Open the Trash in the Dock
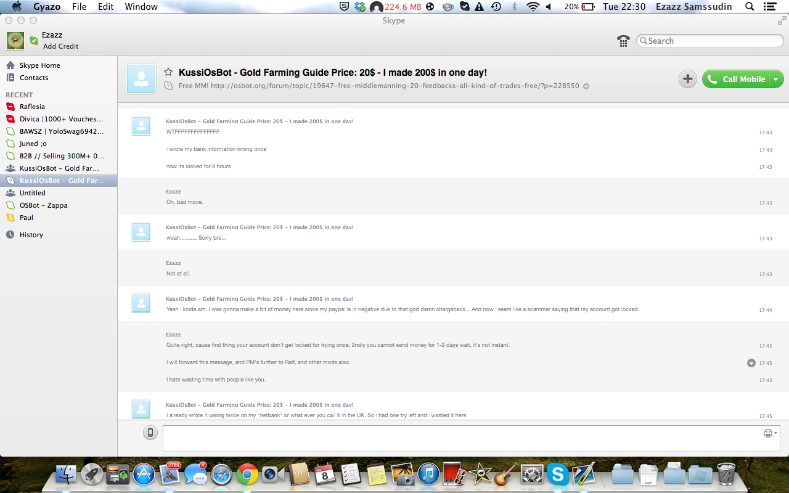This screenshot has height=493, width=789. coord(726,475)
